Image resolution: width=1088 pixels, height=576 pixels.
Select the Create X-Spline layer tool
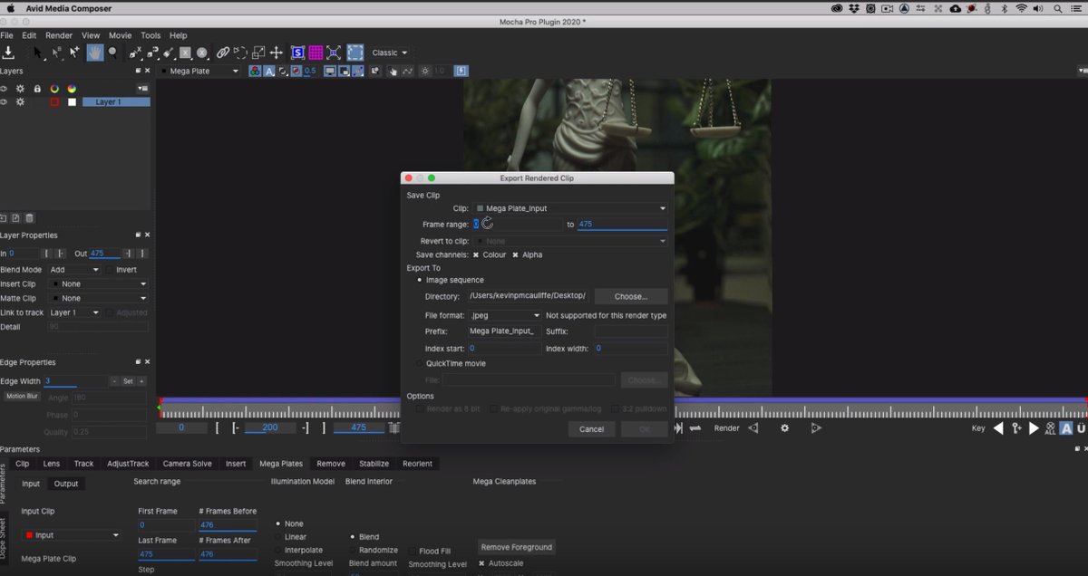point(135,53)
